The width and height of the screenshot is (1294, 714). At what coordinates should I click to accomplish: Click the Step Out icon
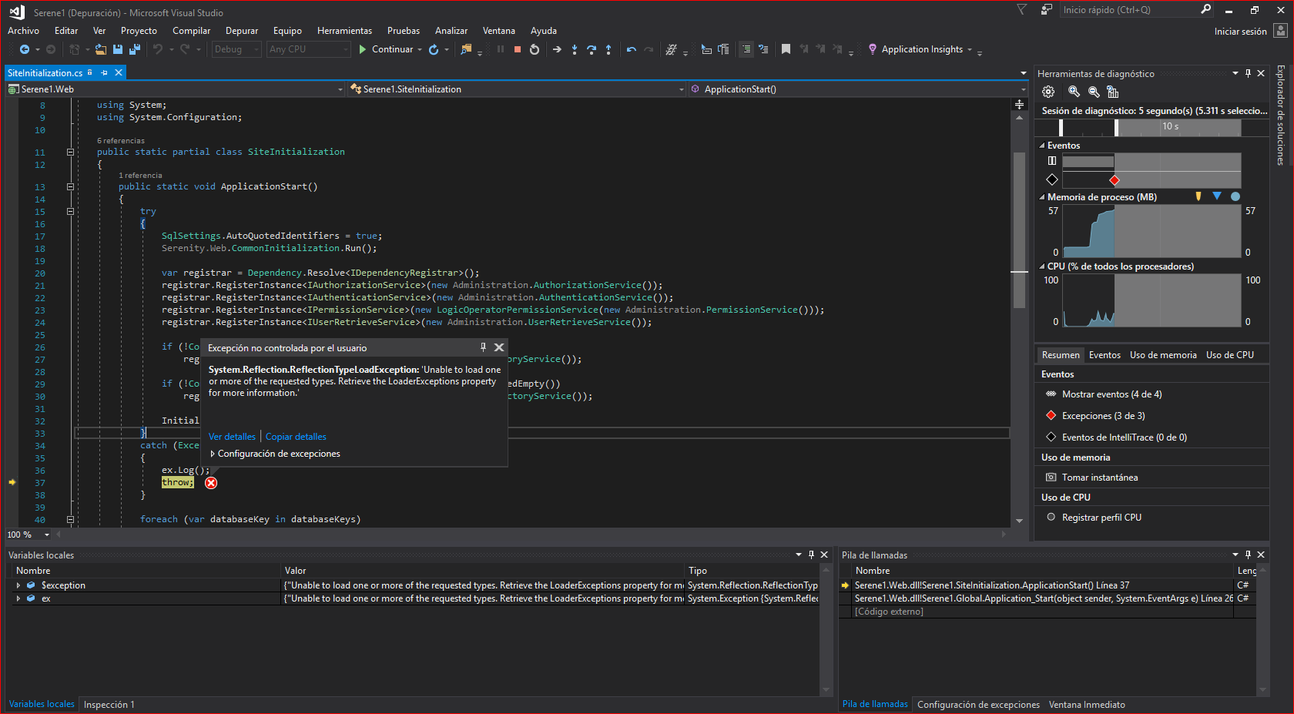[x=608, y=49]
